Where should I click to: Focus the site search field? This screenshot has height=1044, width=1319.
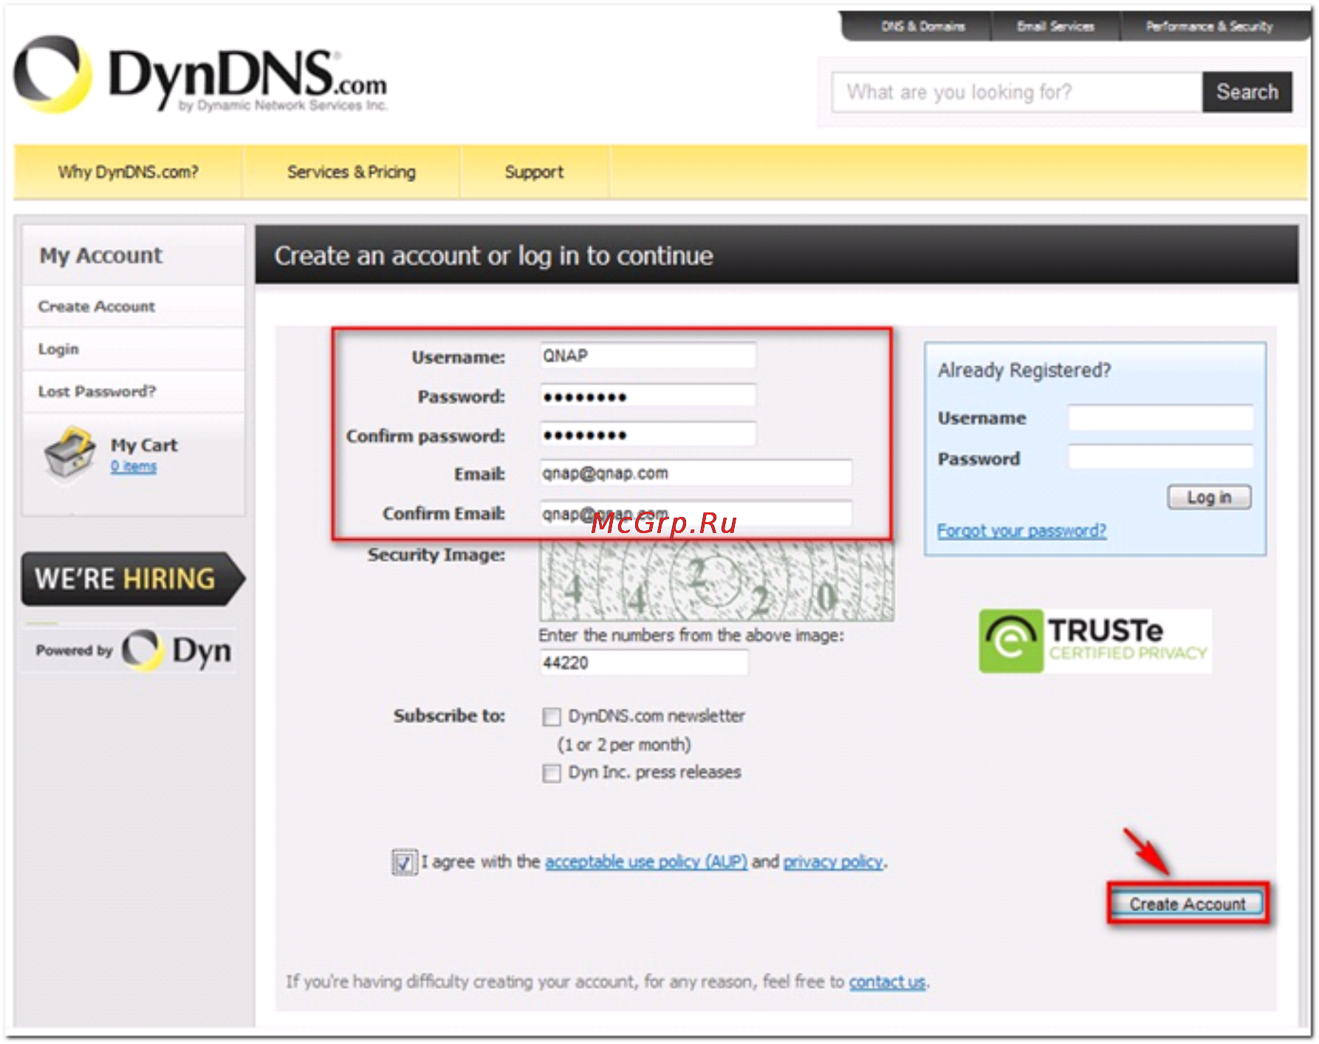point(1017,92)
